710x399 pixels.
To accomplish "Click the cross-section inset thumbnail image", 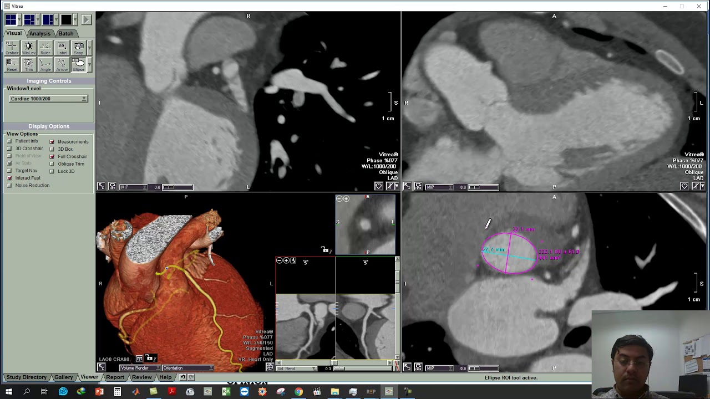I will click(365, 224).
